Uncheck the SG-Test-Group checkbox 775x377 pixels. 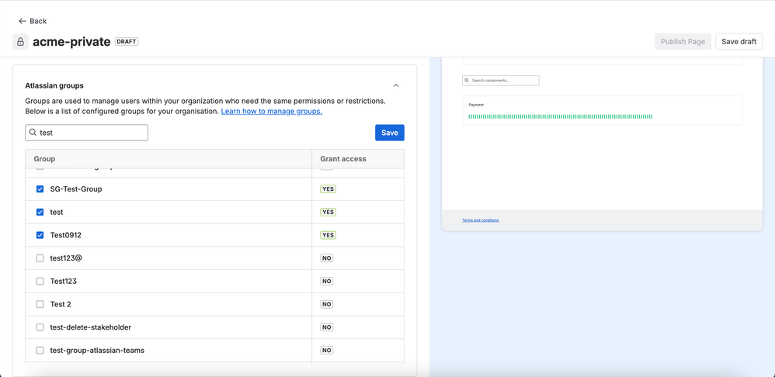coord(40,189)
